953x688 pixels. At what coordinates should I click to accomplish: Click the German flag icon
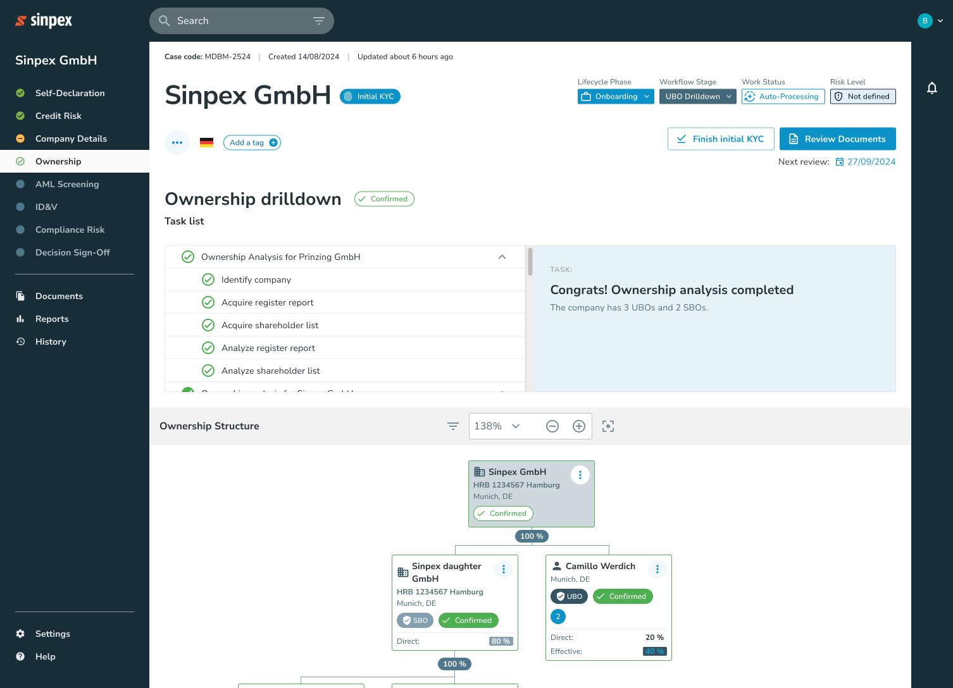(206, 143)
